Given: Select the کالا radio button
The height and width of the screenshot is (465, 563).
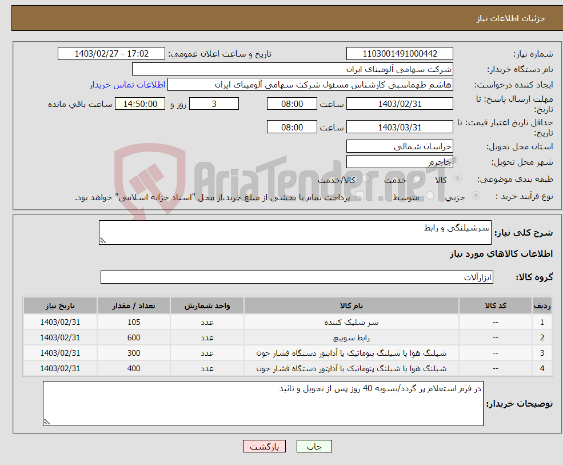Looking at the screenshot, I should tap(457, 178).
